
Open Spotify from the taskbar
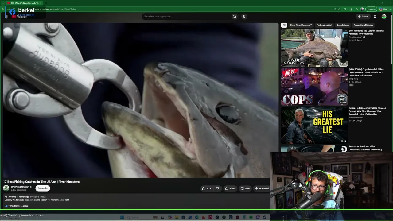coord(251,217)
